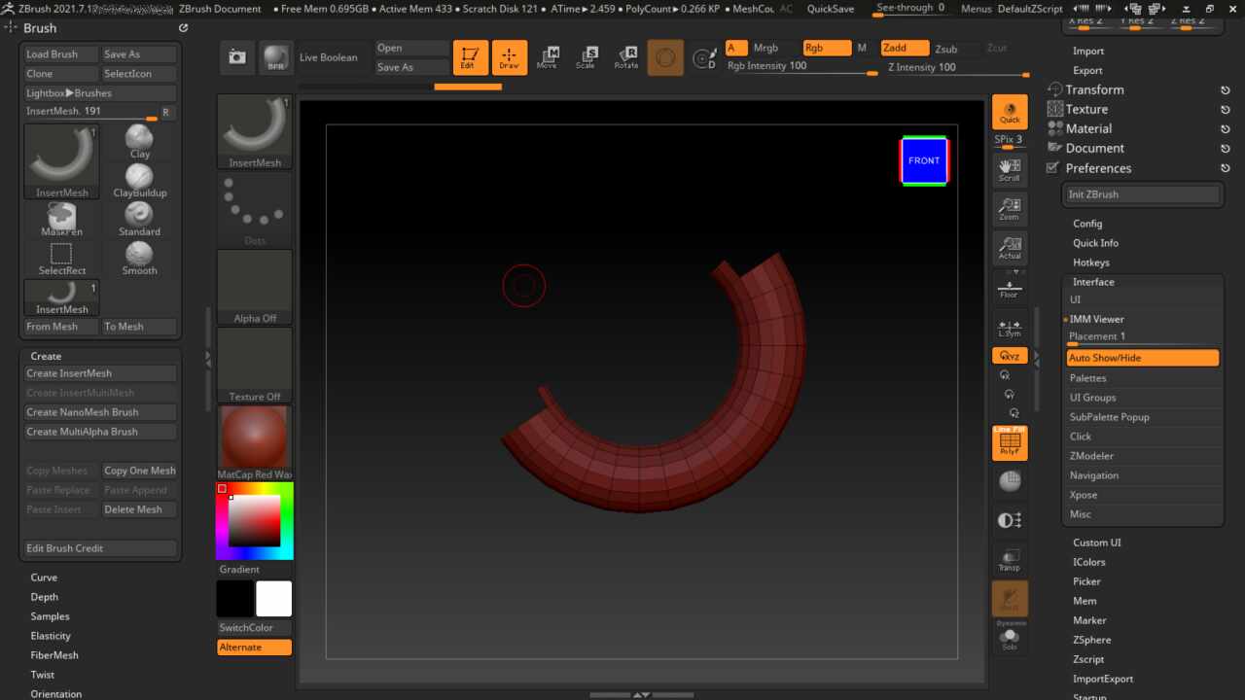The image size is (1245, 700).
Task: Toggle the Floor grid button
Action: pyautogui.click(x=1010, y=287)
